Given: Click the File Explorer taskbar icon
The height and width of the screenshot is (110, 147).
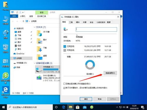Looking at the screenshot, I should 71,107.
